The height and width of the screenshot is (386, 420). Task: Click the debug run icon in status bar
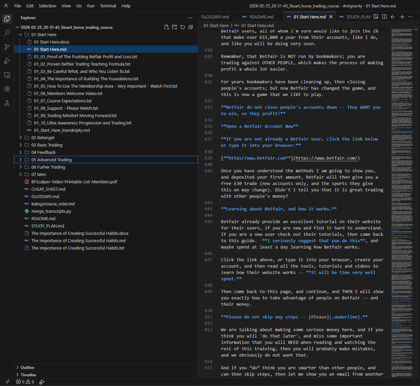pos(42,382)
